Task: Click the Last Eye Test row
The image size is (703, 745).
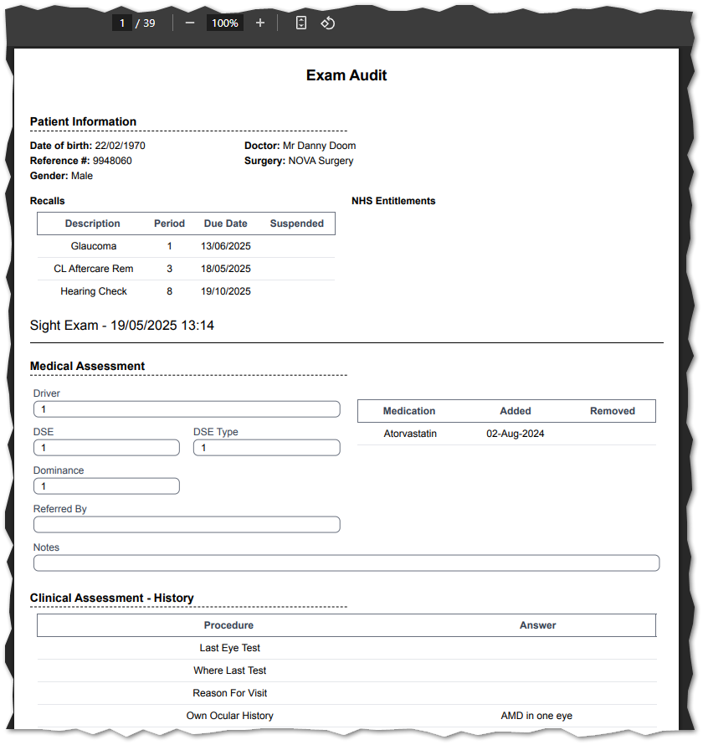Action: pyautogui.click(x=346, y=648)
